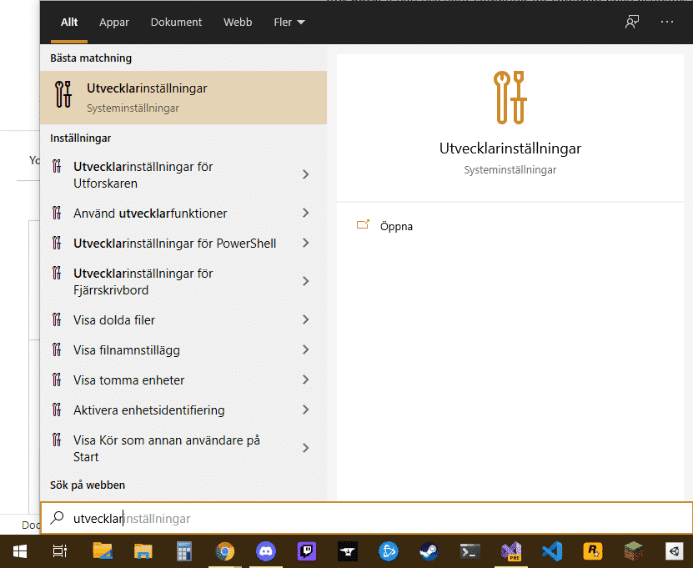Select the Dokument search filter

pyautogui.click(x=176, y=22)
